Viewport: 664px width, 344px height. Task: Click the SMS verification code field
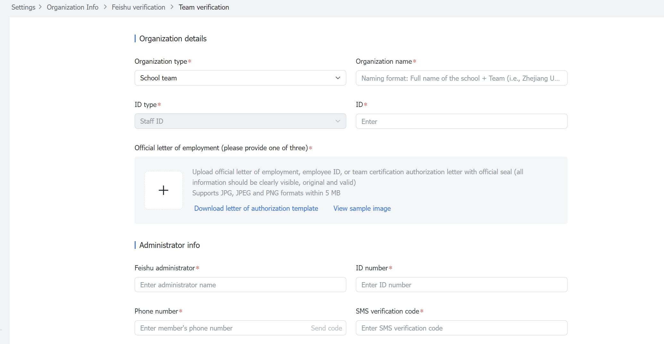click(461, 328)
